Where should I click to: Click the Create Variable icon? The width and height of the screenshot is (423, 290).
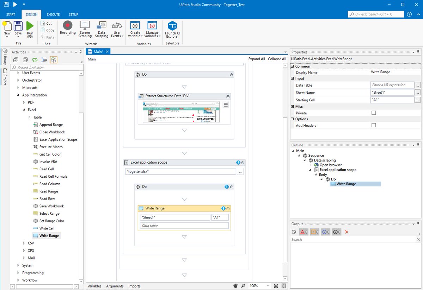(x=135, y=25)
